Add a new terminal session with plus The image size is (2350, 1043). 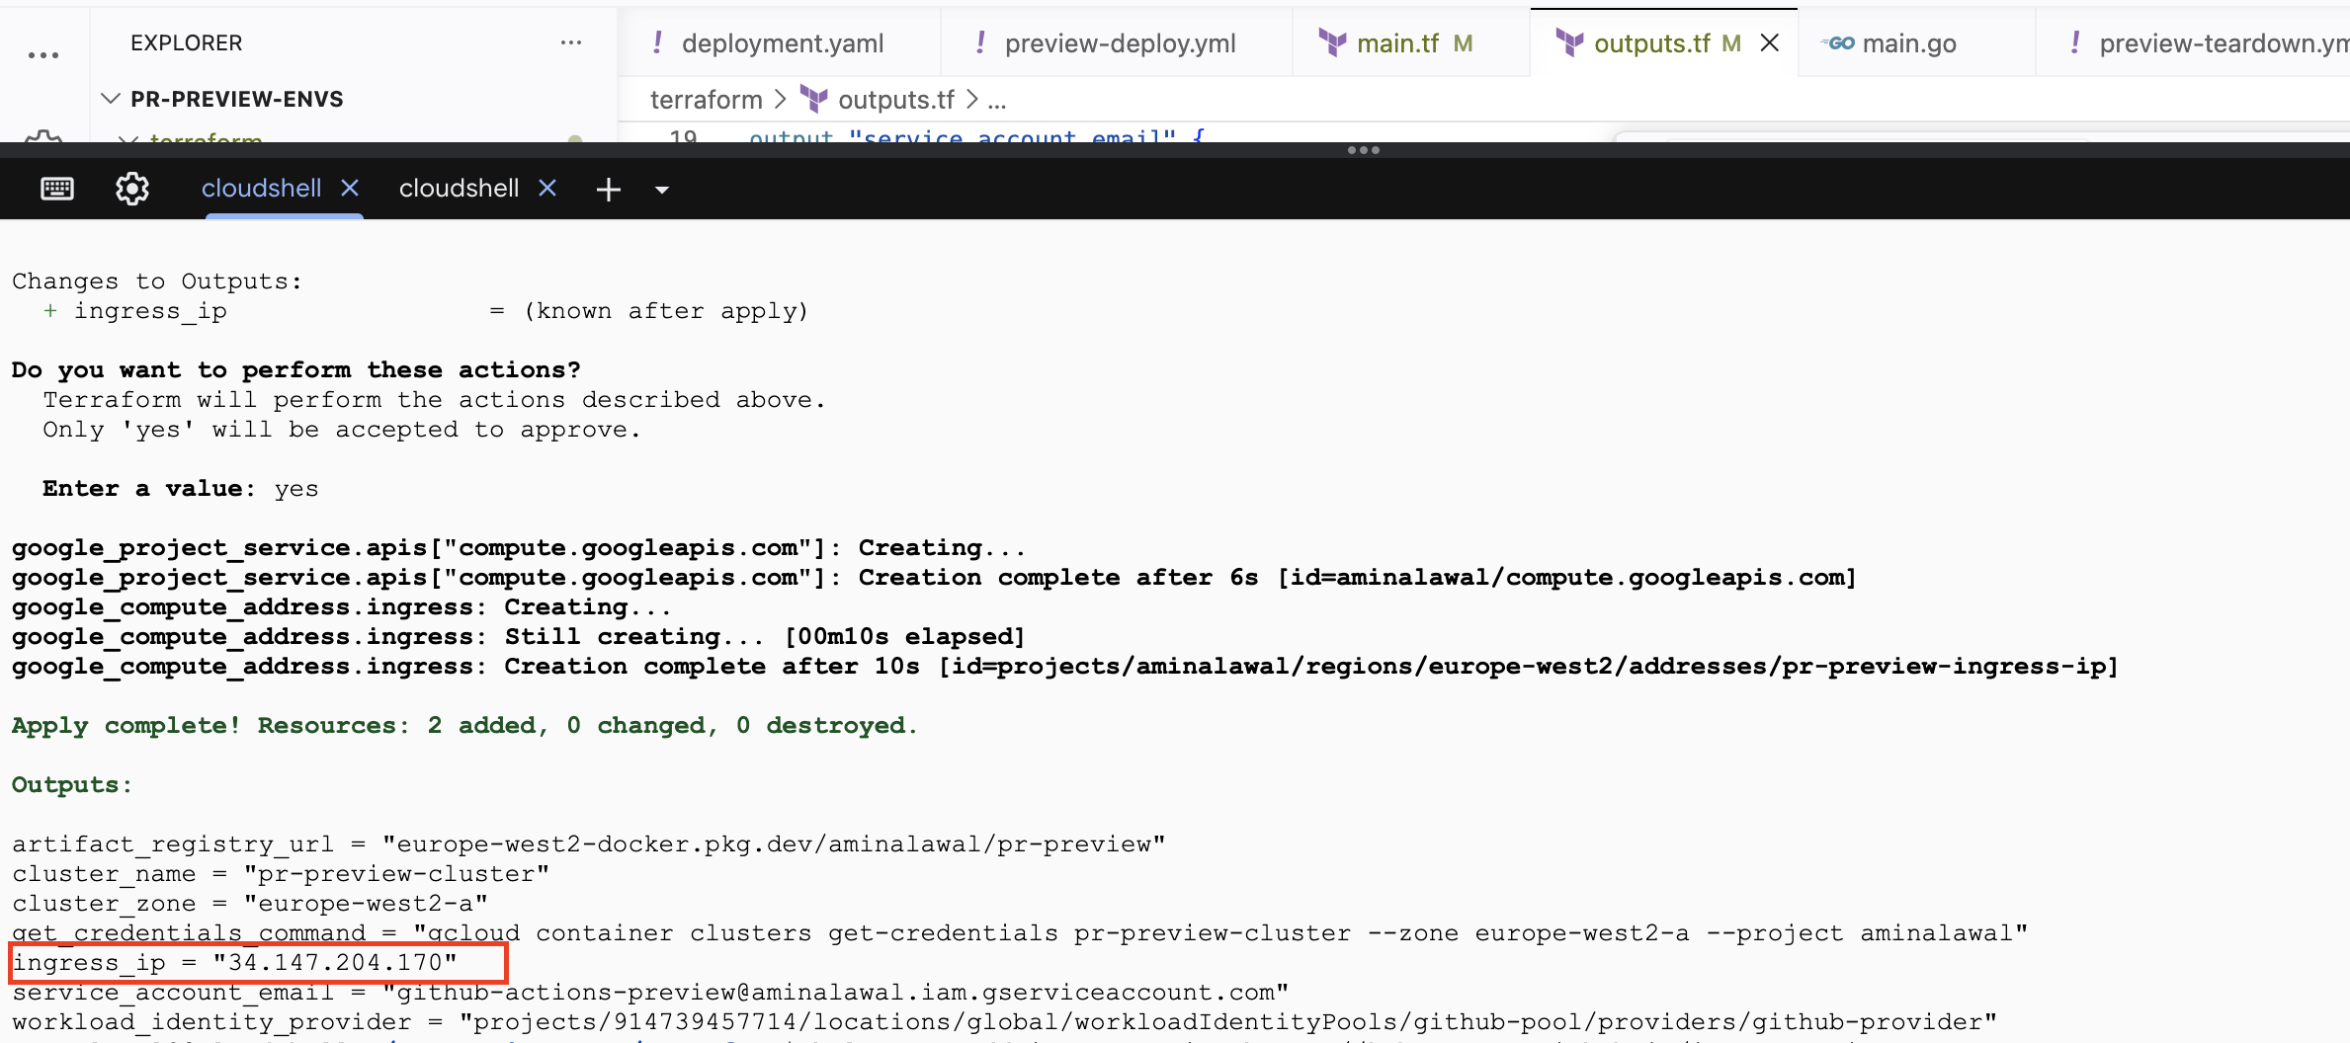tap(609, 190)
